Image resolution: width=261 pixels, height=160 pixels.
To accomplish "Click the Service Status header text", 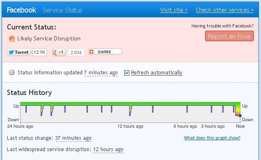I will tap(62, 10).
